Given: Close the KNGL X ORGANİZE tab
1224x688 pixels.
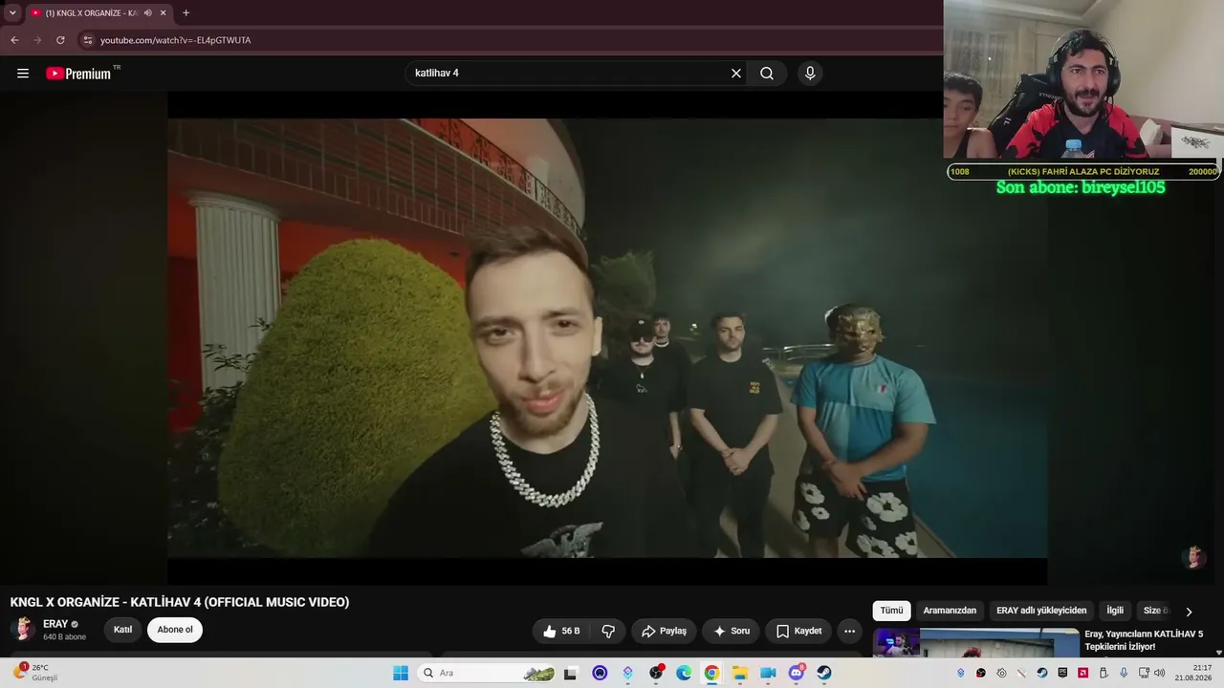Looking at the screenshot, I should pyautogui.click(x=164, y=13).
